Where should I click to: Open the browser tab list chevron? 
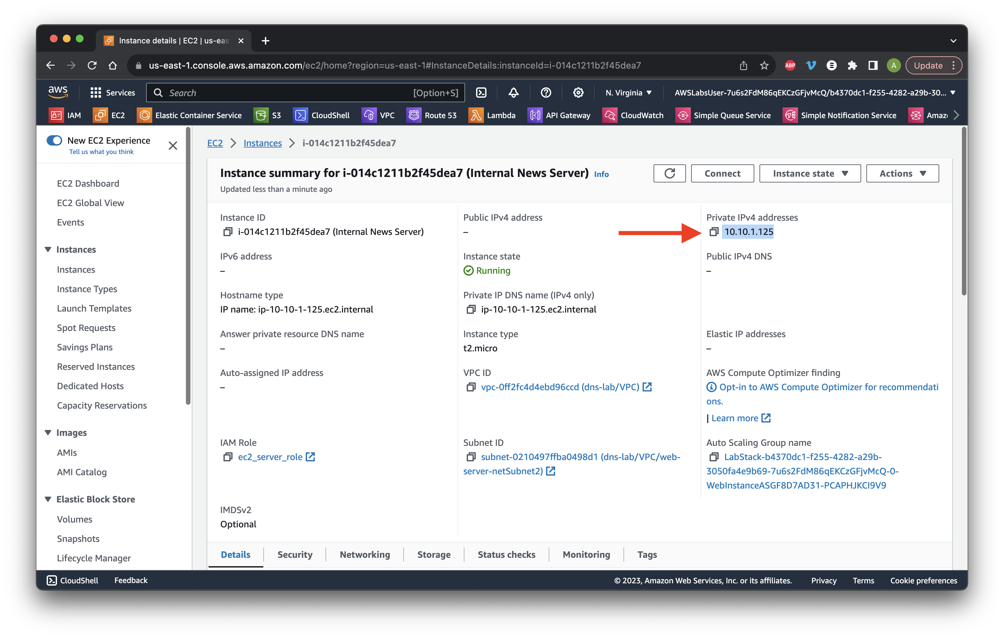point(953,41)
